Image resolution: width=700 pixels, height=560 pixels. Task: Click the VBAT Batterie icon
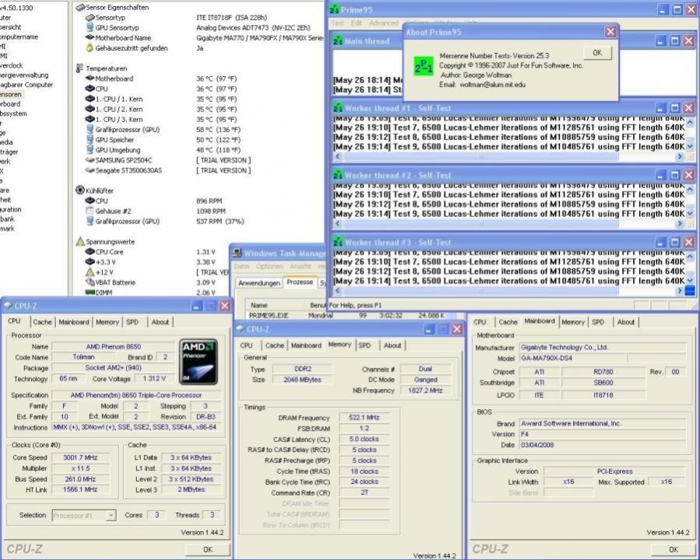[x=90, y=282]
